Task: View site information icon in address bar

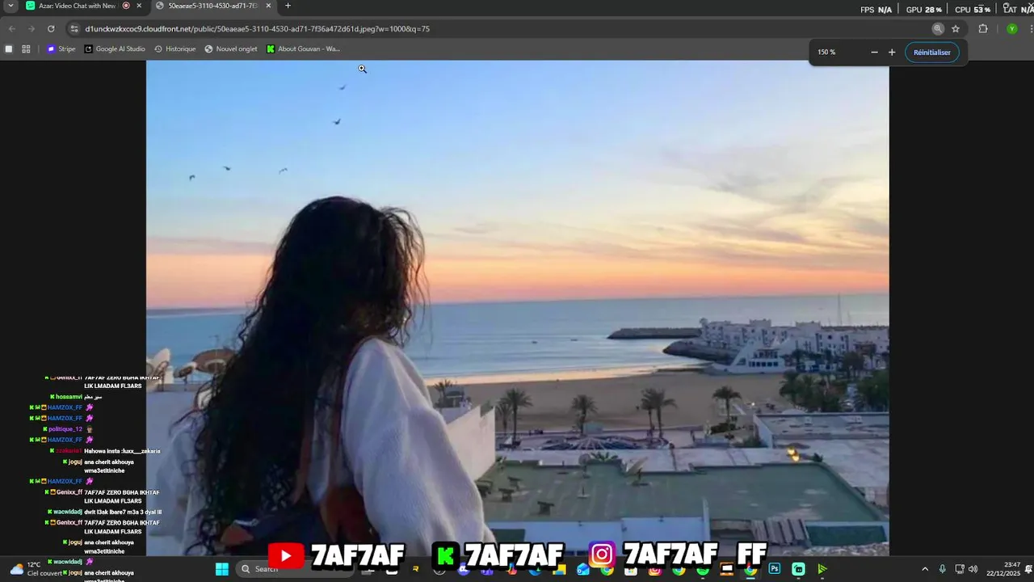Action: point(74,29)
